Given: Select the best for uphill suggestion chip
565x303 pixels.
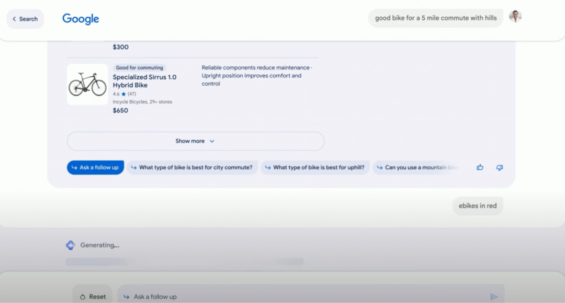Looking at the screenshot, I should click(315, 168).
